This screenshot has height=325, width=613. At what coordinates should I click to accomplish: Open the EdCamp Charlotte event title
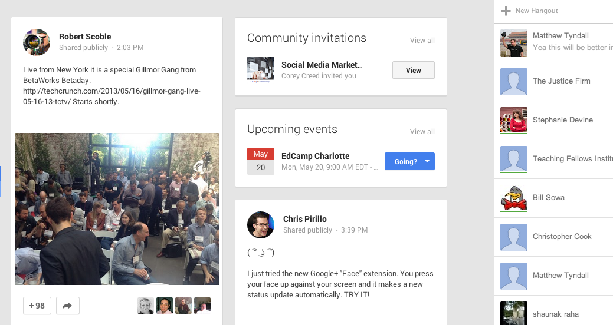coord(315,156)
